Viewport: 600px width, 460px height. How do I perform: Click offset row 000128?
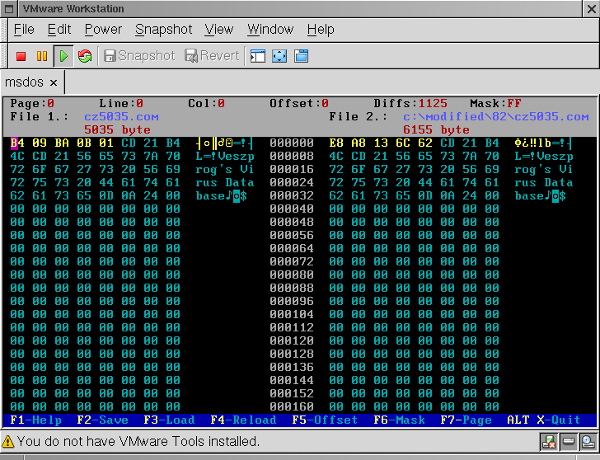(x=292, y=354)
